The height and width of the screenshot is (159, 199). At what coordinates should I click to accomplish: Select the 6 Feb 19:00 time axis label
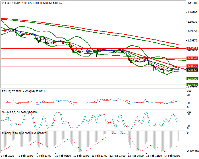(26, 156)
